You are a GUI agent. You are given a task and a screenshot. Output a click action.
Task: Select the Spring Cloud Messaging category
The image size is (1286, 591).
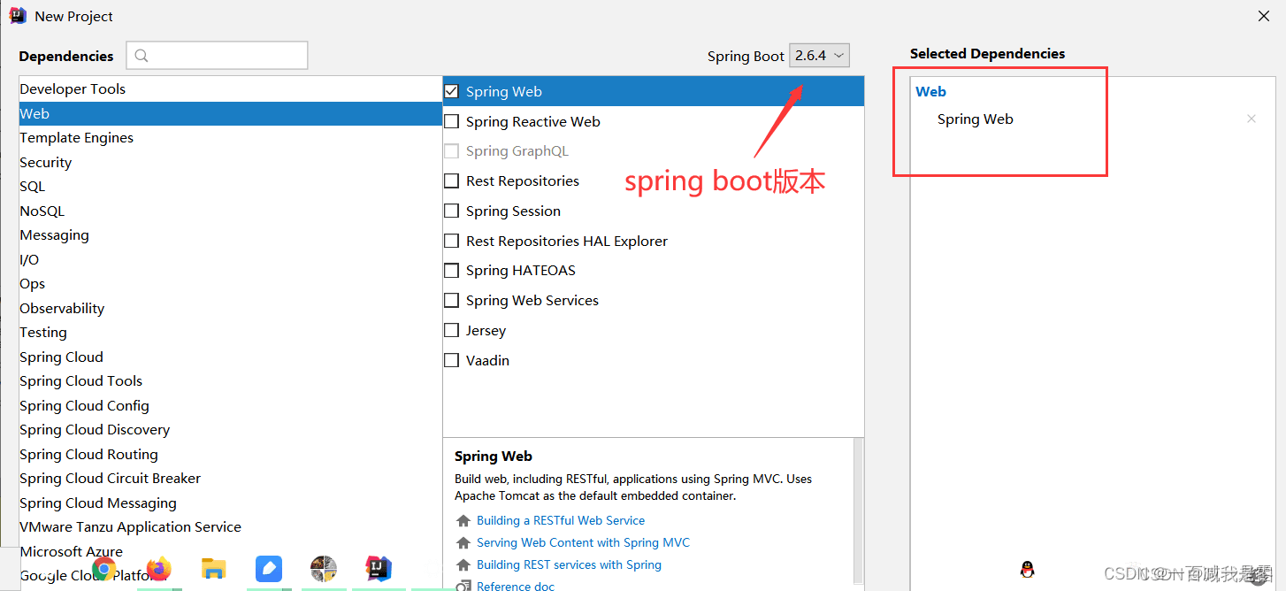tap(230, 503)
